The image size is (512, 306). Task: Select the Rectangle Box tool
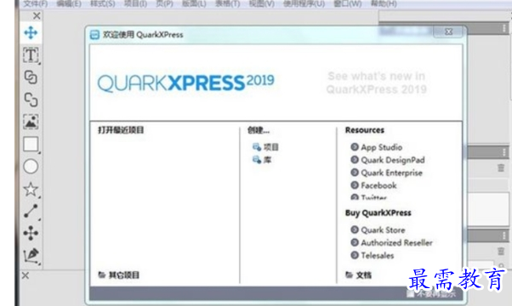[31, 144]
